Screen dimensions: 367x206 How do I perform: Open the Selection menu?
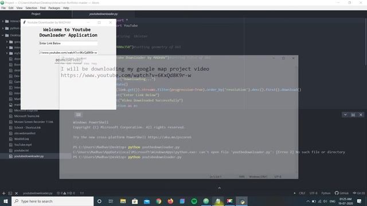[x=31, y=8]
